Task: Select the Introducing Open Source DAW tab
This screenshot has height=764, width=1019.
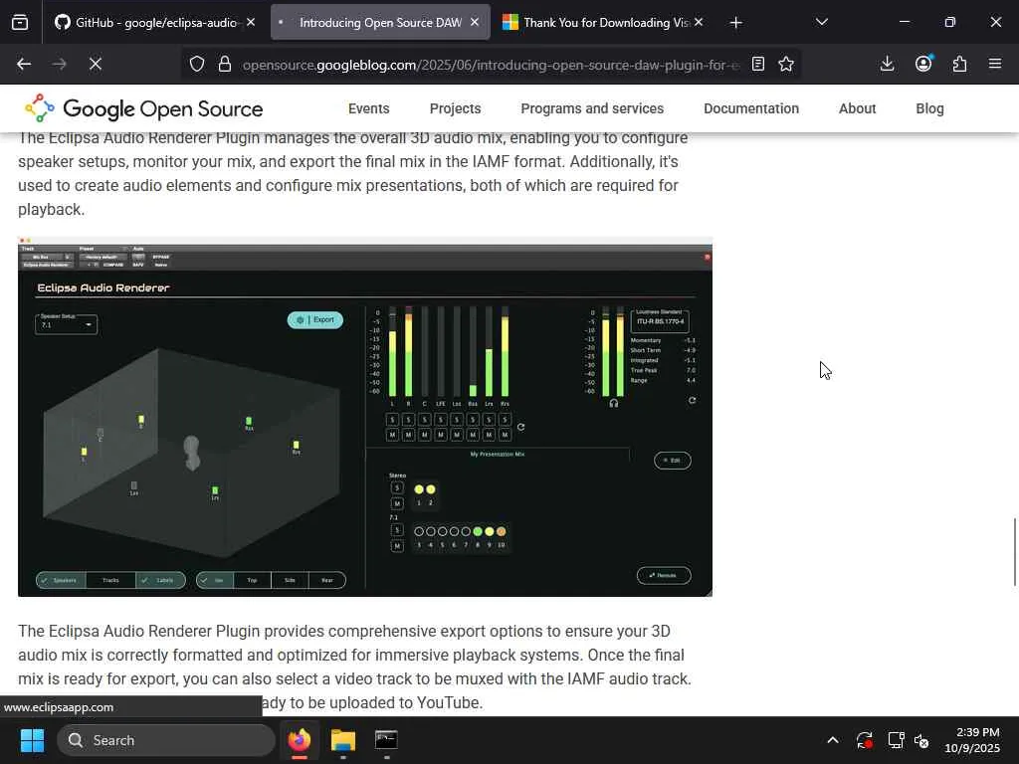Action: (380, 23)
